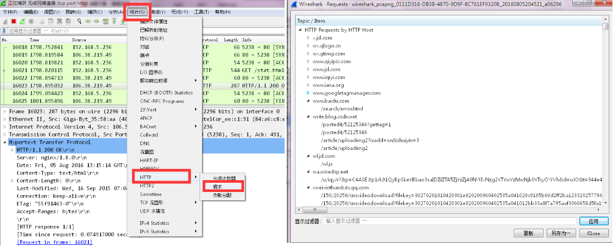Open the 视图(V) menu

[x=52, y=12]
